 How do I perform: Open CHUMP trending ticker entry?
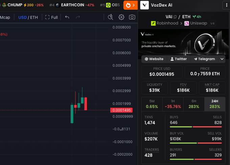point(23,5)
